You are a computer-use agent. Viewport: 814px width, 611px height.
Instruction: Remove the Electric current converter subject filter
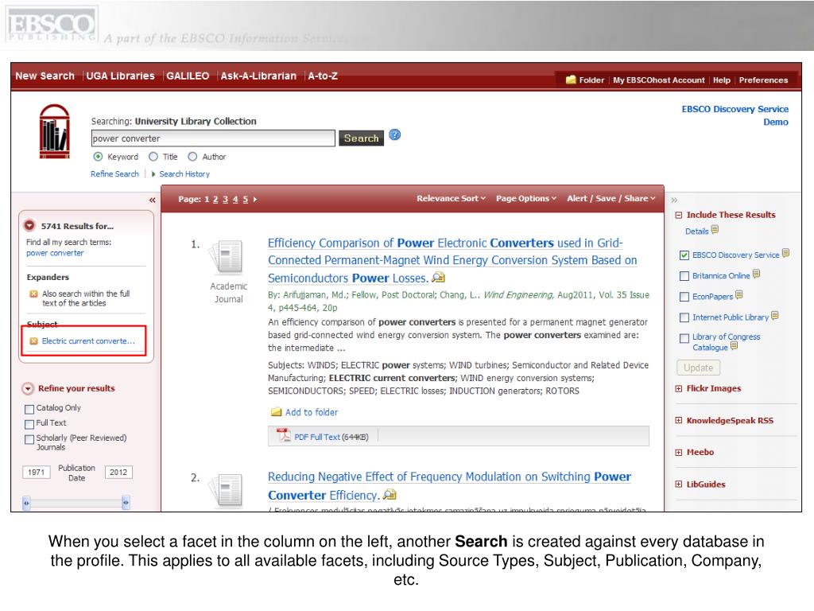(33, 341)
